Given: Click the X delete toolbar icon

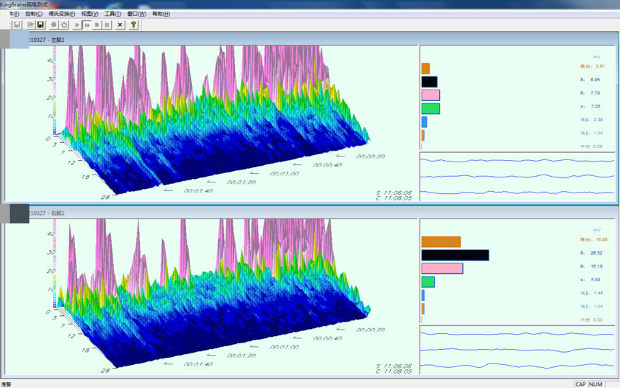Looking at the screenshot, I should pos(120,25).
